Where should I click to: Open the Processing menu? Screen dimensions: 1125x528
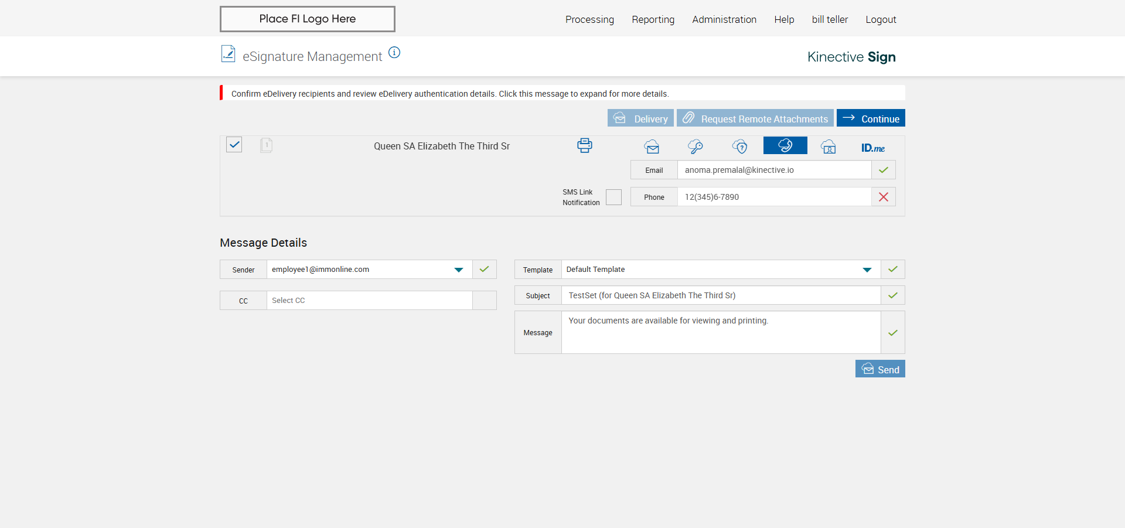click(x=589, y=19)
